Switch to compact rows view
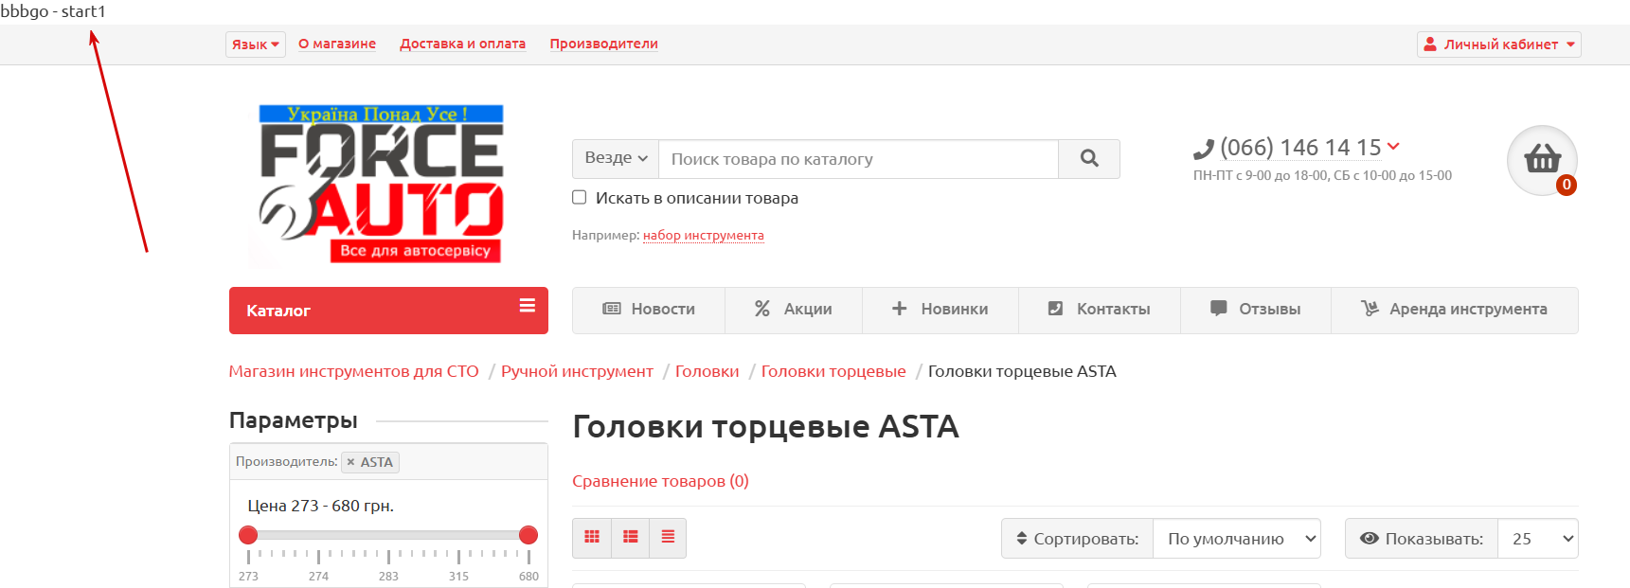This screenshot has width=1630, height=588. 668,538
